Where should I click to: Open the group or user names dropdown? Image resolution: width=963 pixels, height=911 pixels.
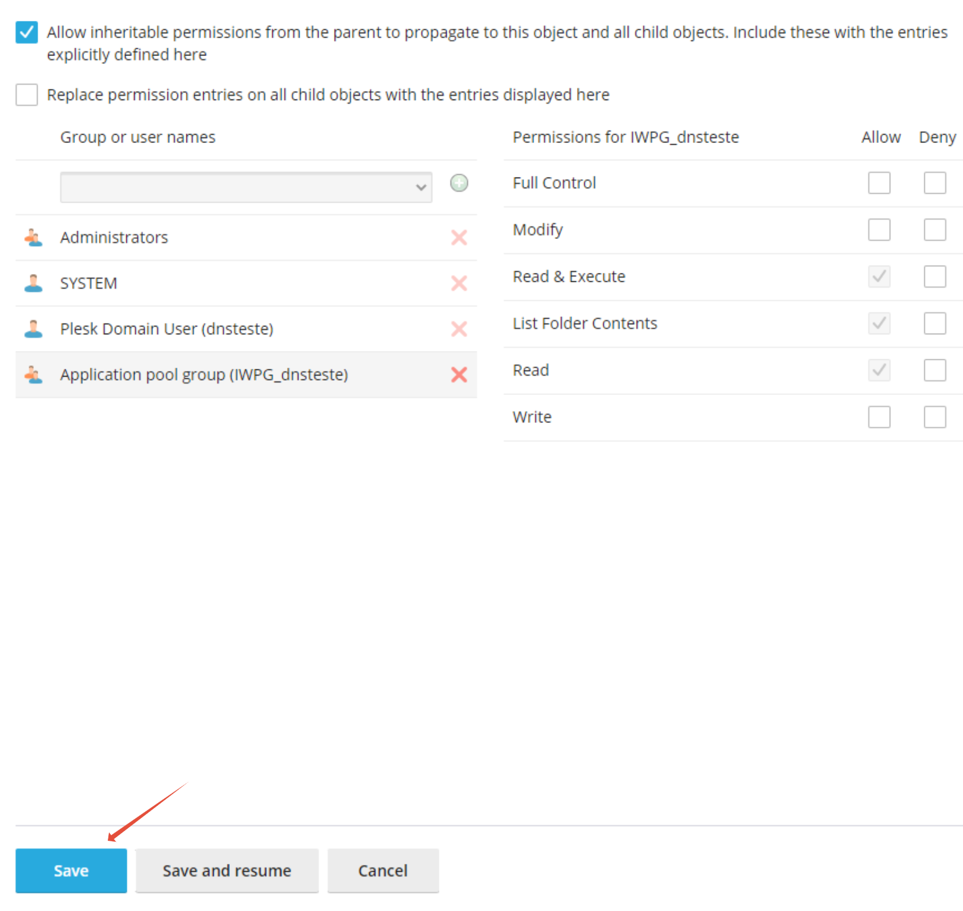(x=246, y=187)
